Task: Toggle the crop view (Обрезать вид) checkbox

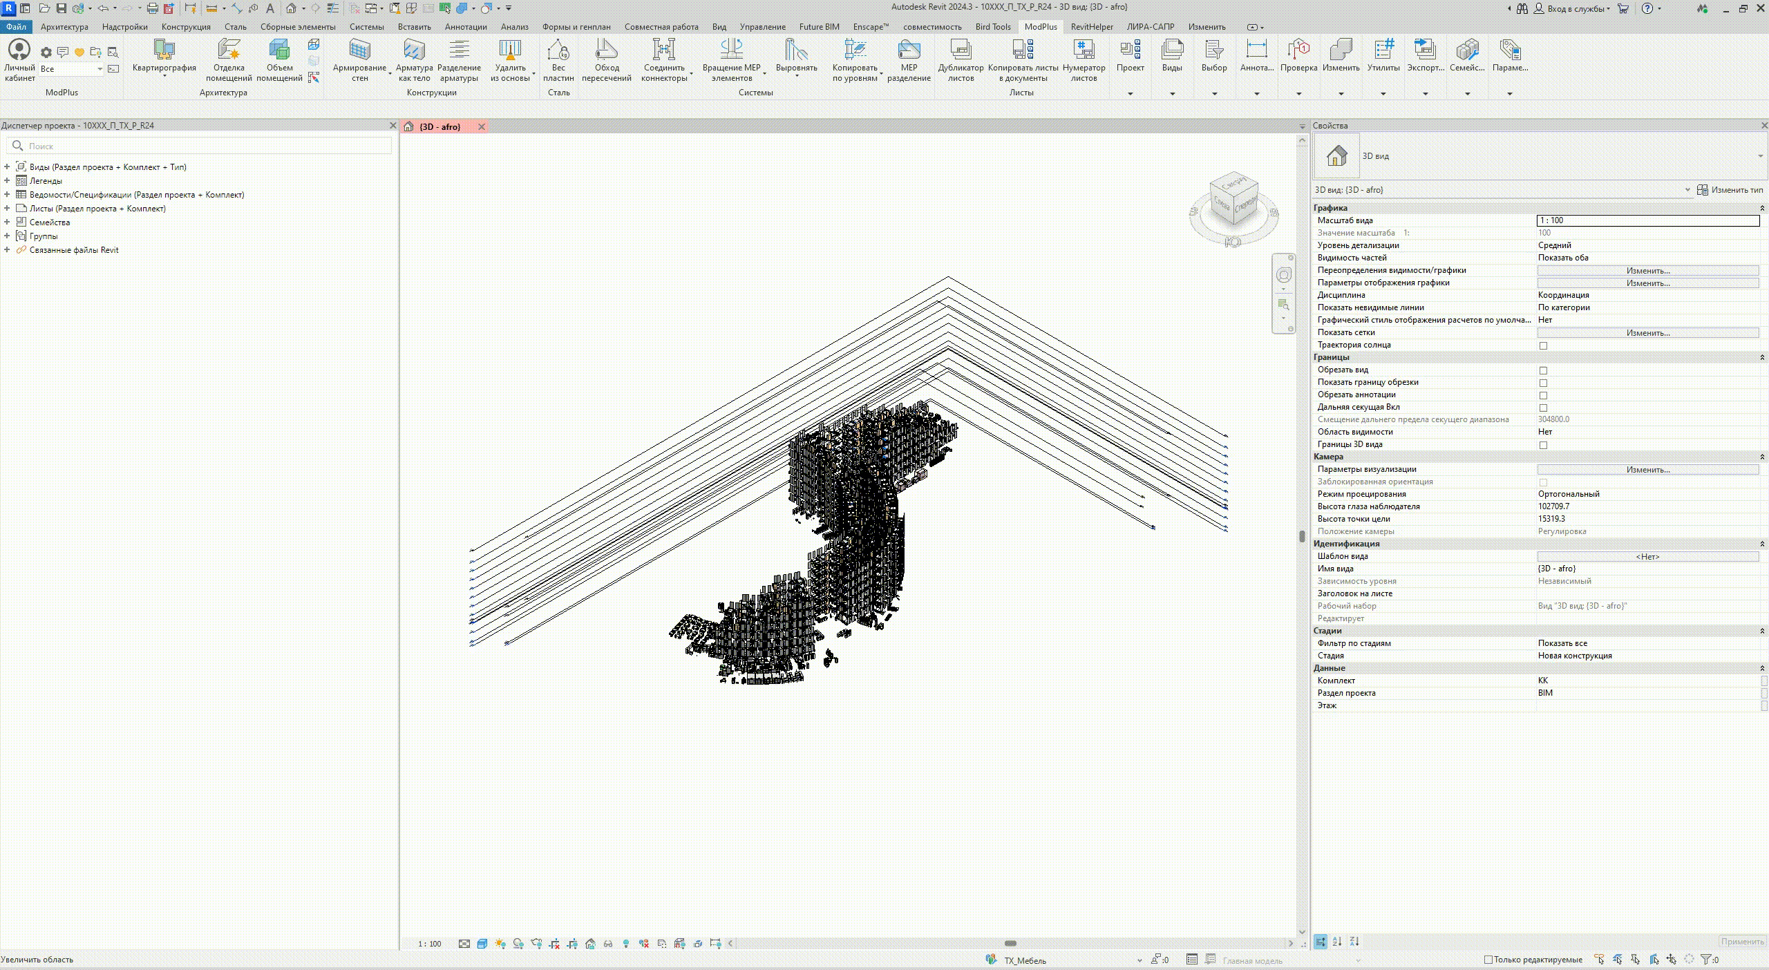Action: [x=1543, y=370]
